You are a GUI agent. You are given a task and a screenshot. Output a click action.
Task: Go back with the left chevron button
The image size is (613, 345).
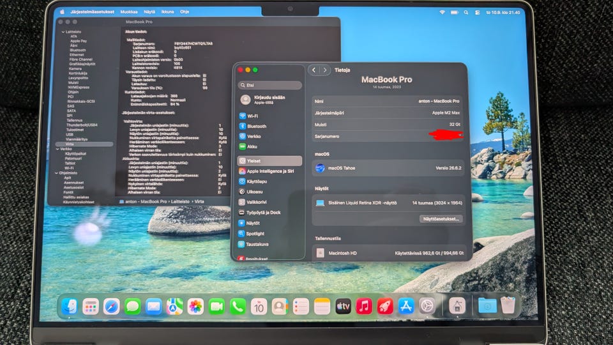point(314,70)
